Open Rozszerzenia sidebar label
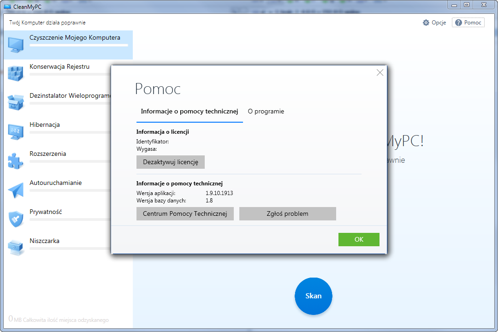The image size is (498, 332). pyautogui.click(x=47, y=154)
